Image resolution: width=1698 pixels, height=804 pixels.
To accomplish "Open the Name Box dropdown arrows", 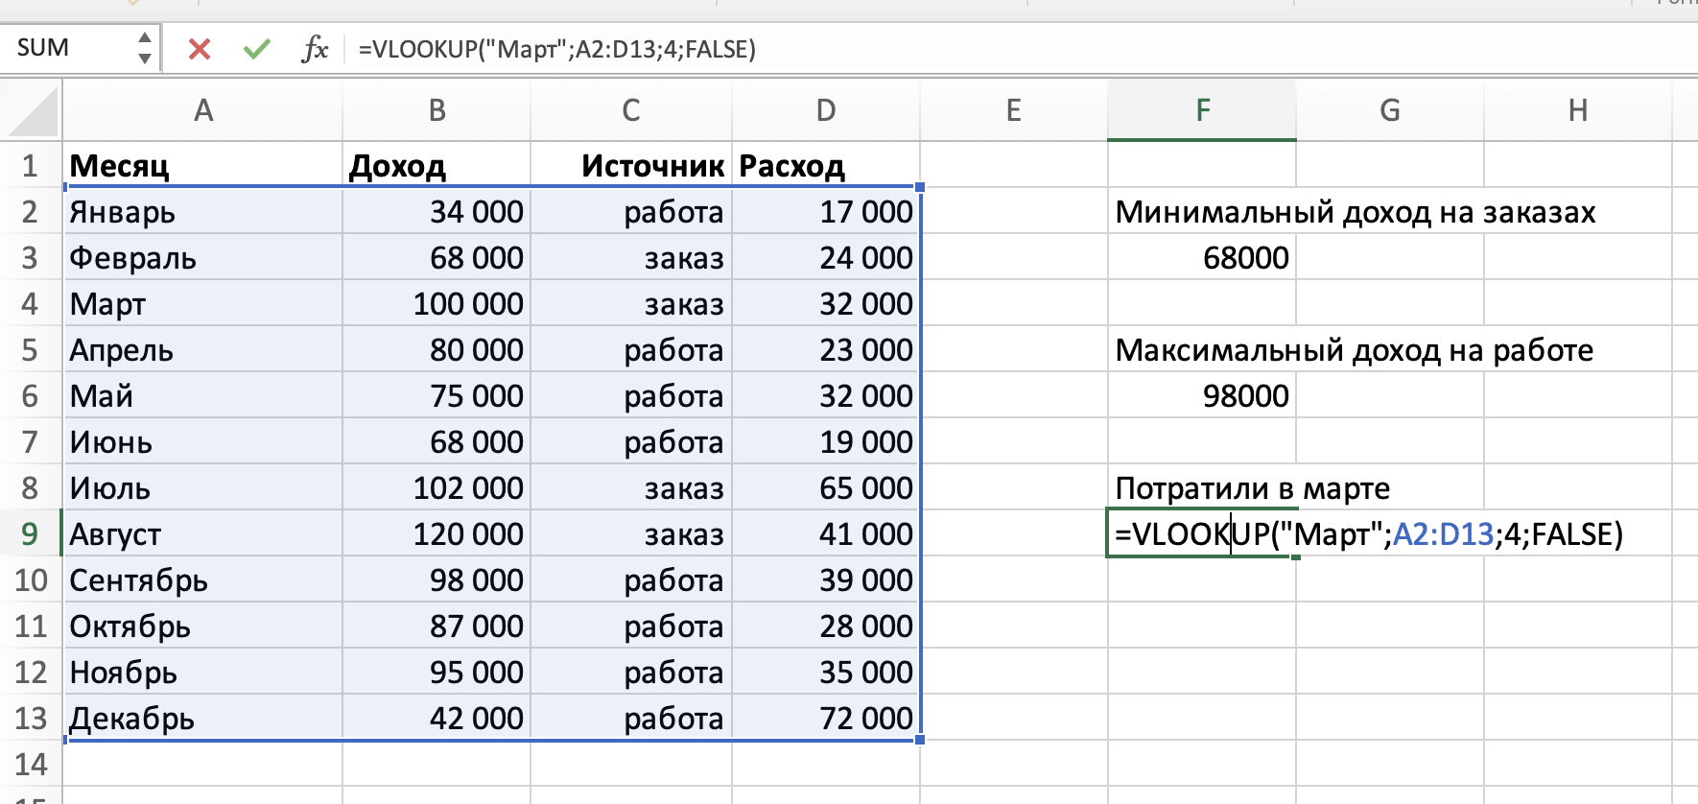I will pyautogui.click(x=144, y=48).
